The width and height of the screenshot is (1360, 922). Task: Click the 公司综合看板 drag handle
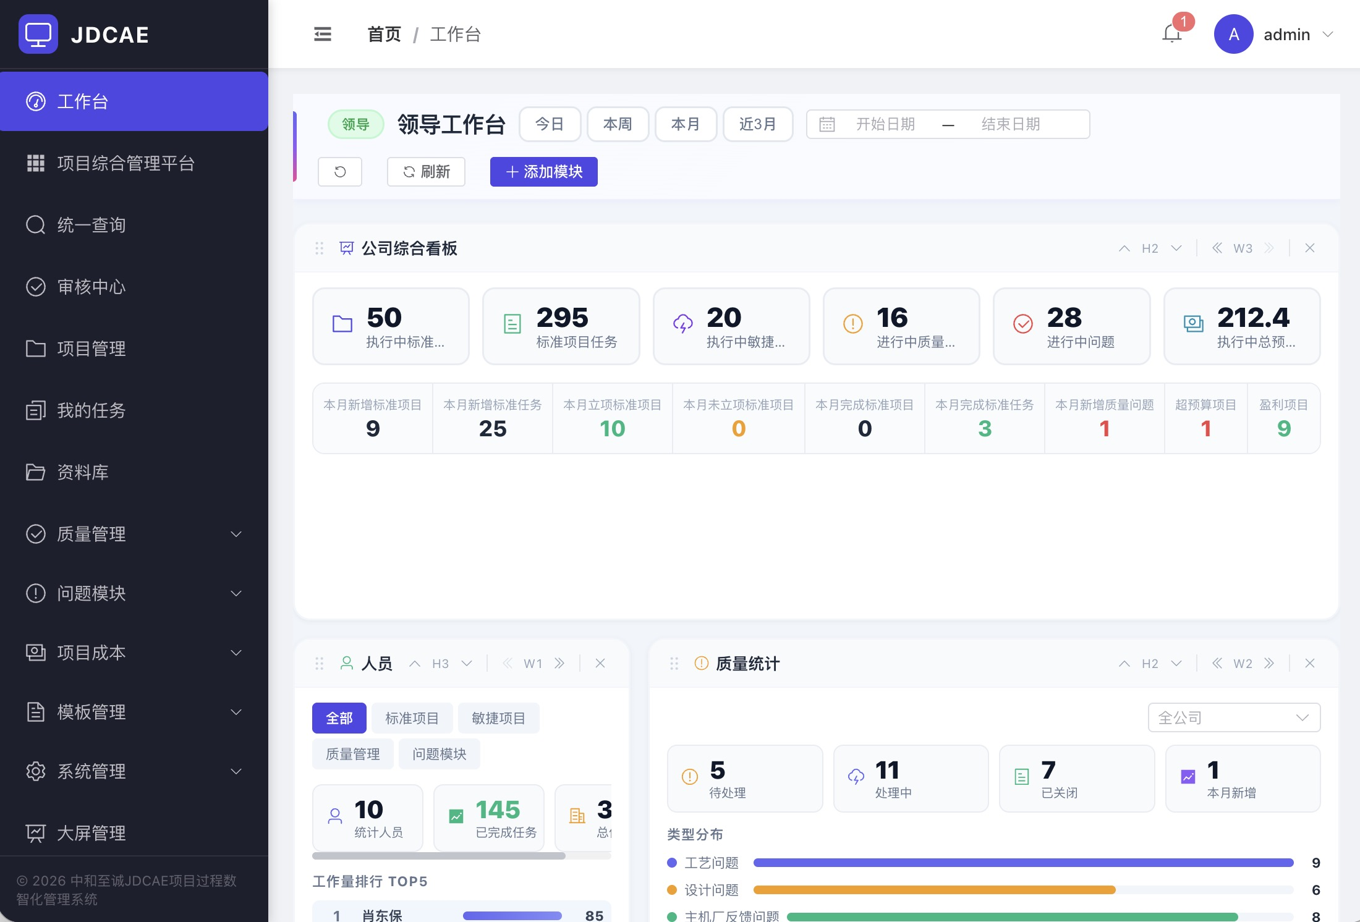[x=320, y=248]
